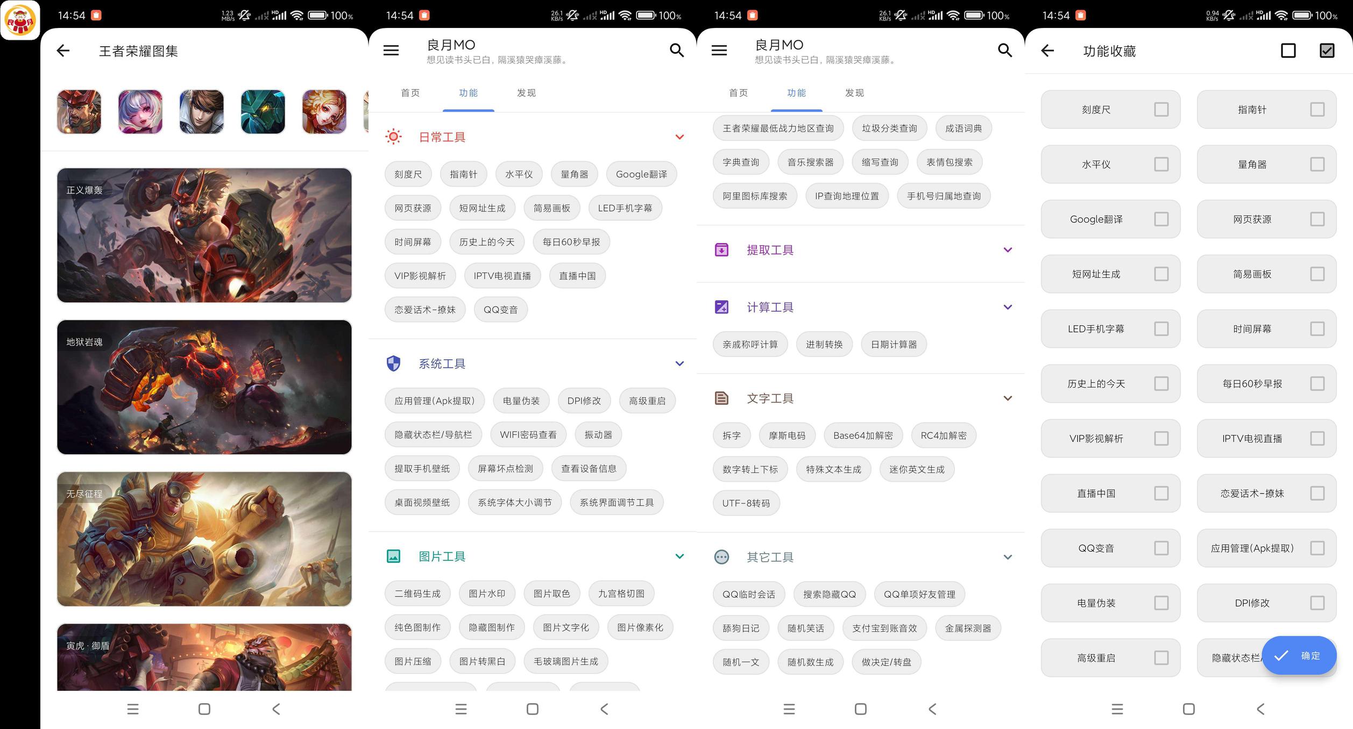Open the 地狱岩魂 wallpaper thumbnail
Viewport: 1353px width, 729px height.
click(x=204, y=387)
